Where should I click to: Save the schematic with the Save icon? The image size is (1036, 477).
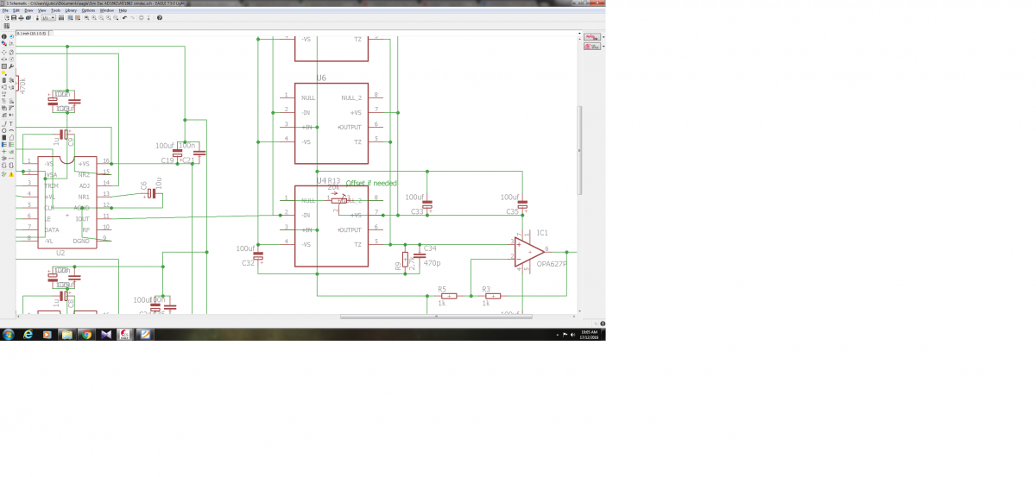click(14, 17)
